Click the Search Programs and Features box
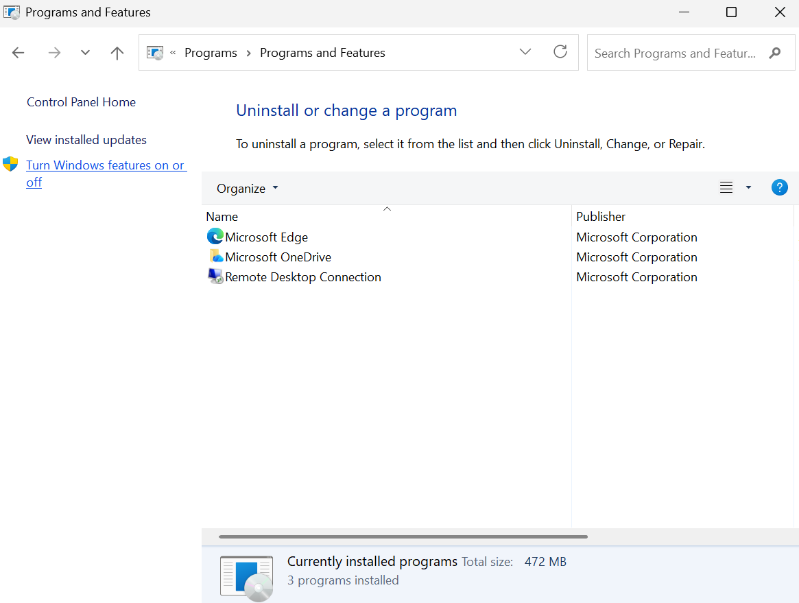The image size is (799, 603). 691,53
